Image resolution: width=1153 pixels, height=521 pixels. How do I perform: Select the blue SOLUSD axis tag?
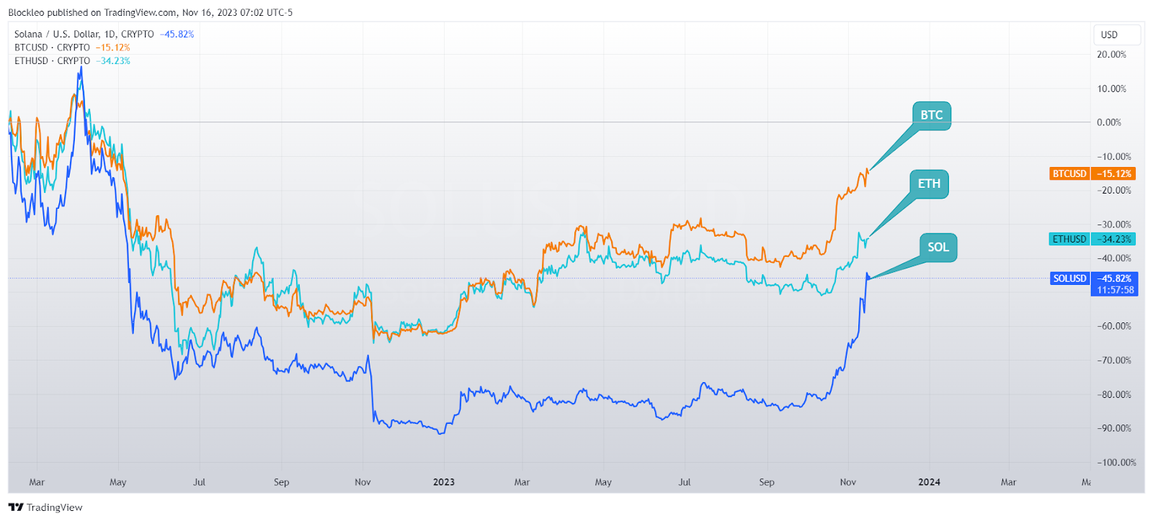click(1069, 278)
